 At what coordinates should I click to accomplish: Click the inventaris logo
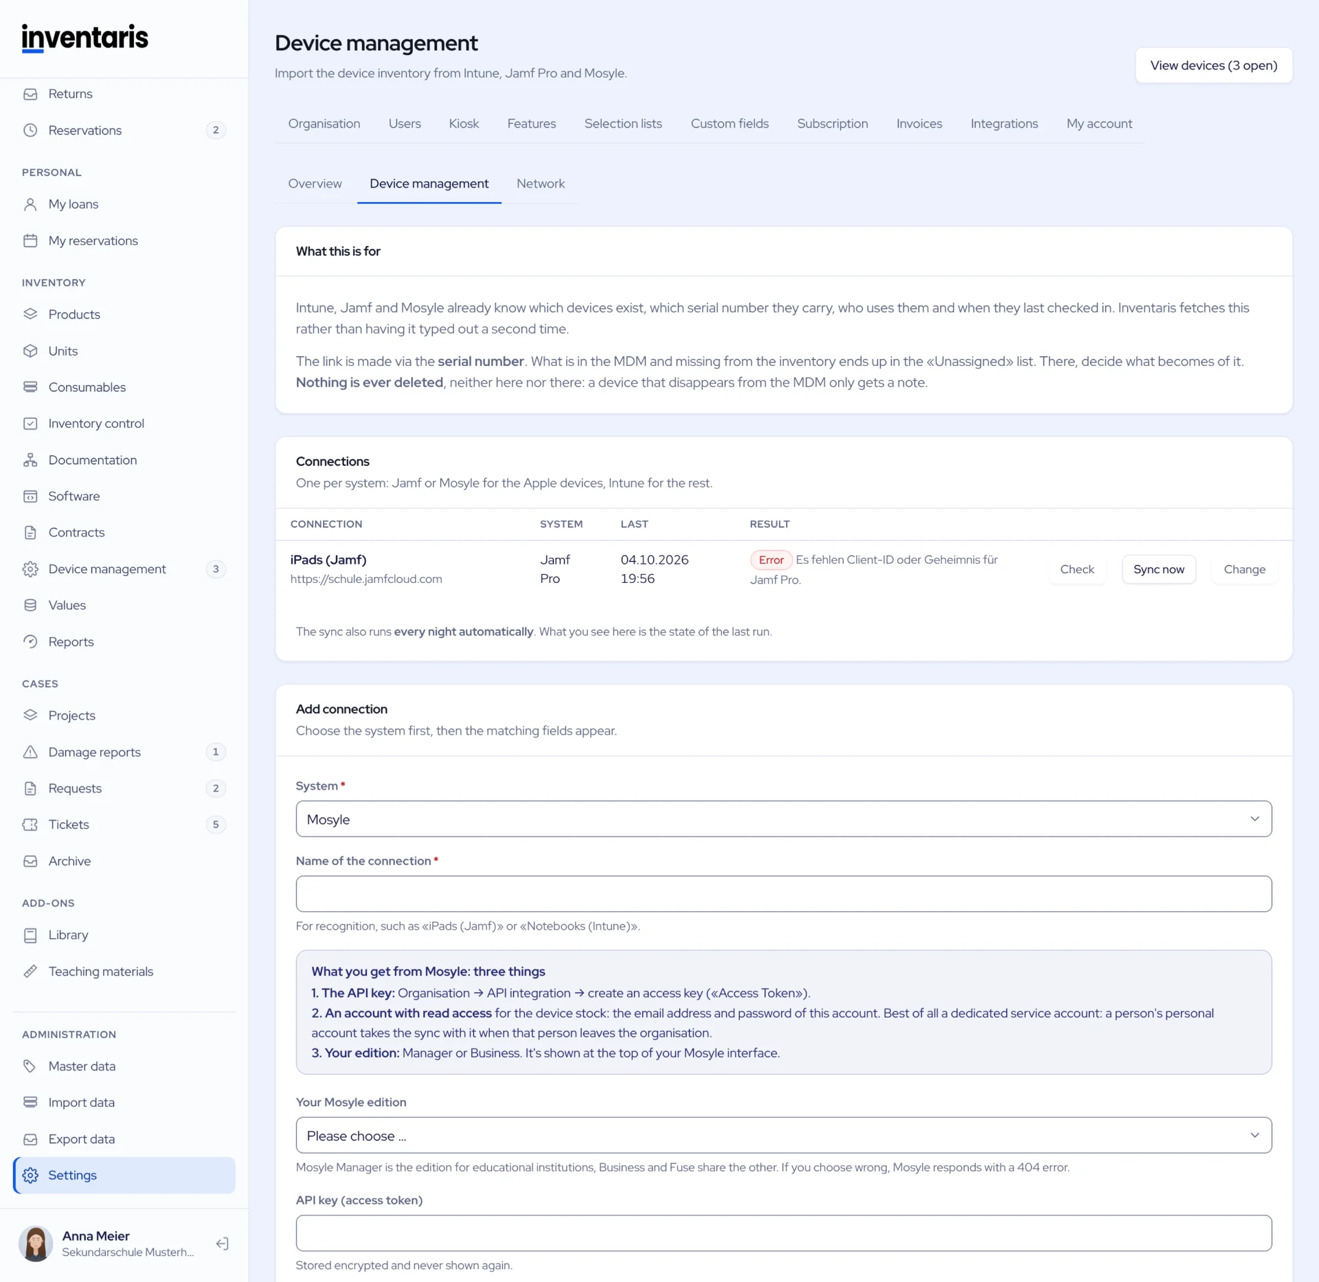pyautogui.click(x=84, y=38)
